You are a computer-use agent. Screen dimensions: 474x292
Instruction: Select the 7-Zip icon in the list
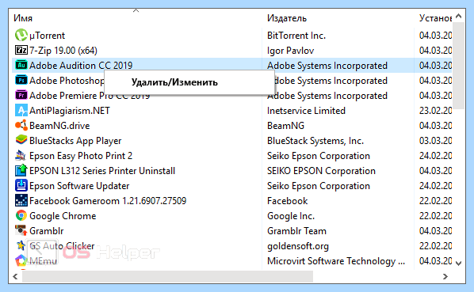tap(21, 50)
